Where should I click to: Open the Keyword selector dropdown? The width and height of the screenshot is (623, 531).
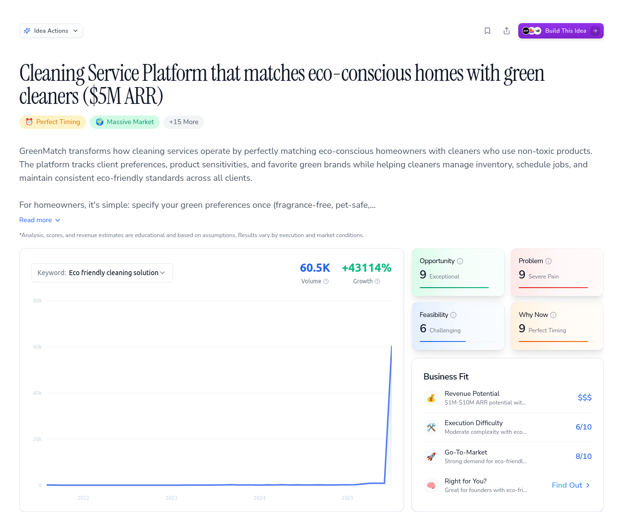pos(102,273)
